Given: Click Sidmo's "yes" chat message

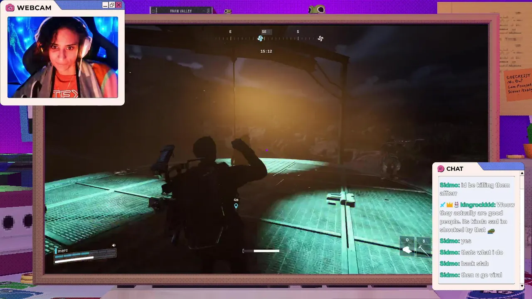Looking at the screenshot, I should pos(456,241).
